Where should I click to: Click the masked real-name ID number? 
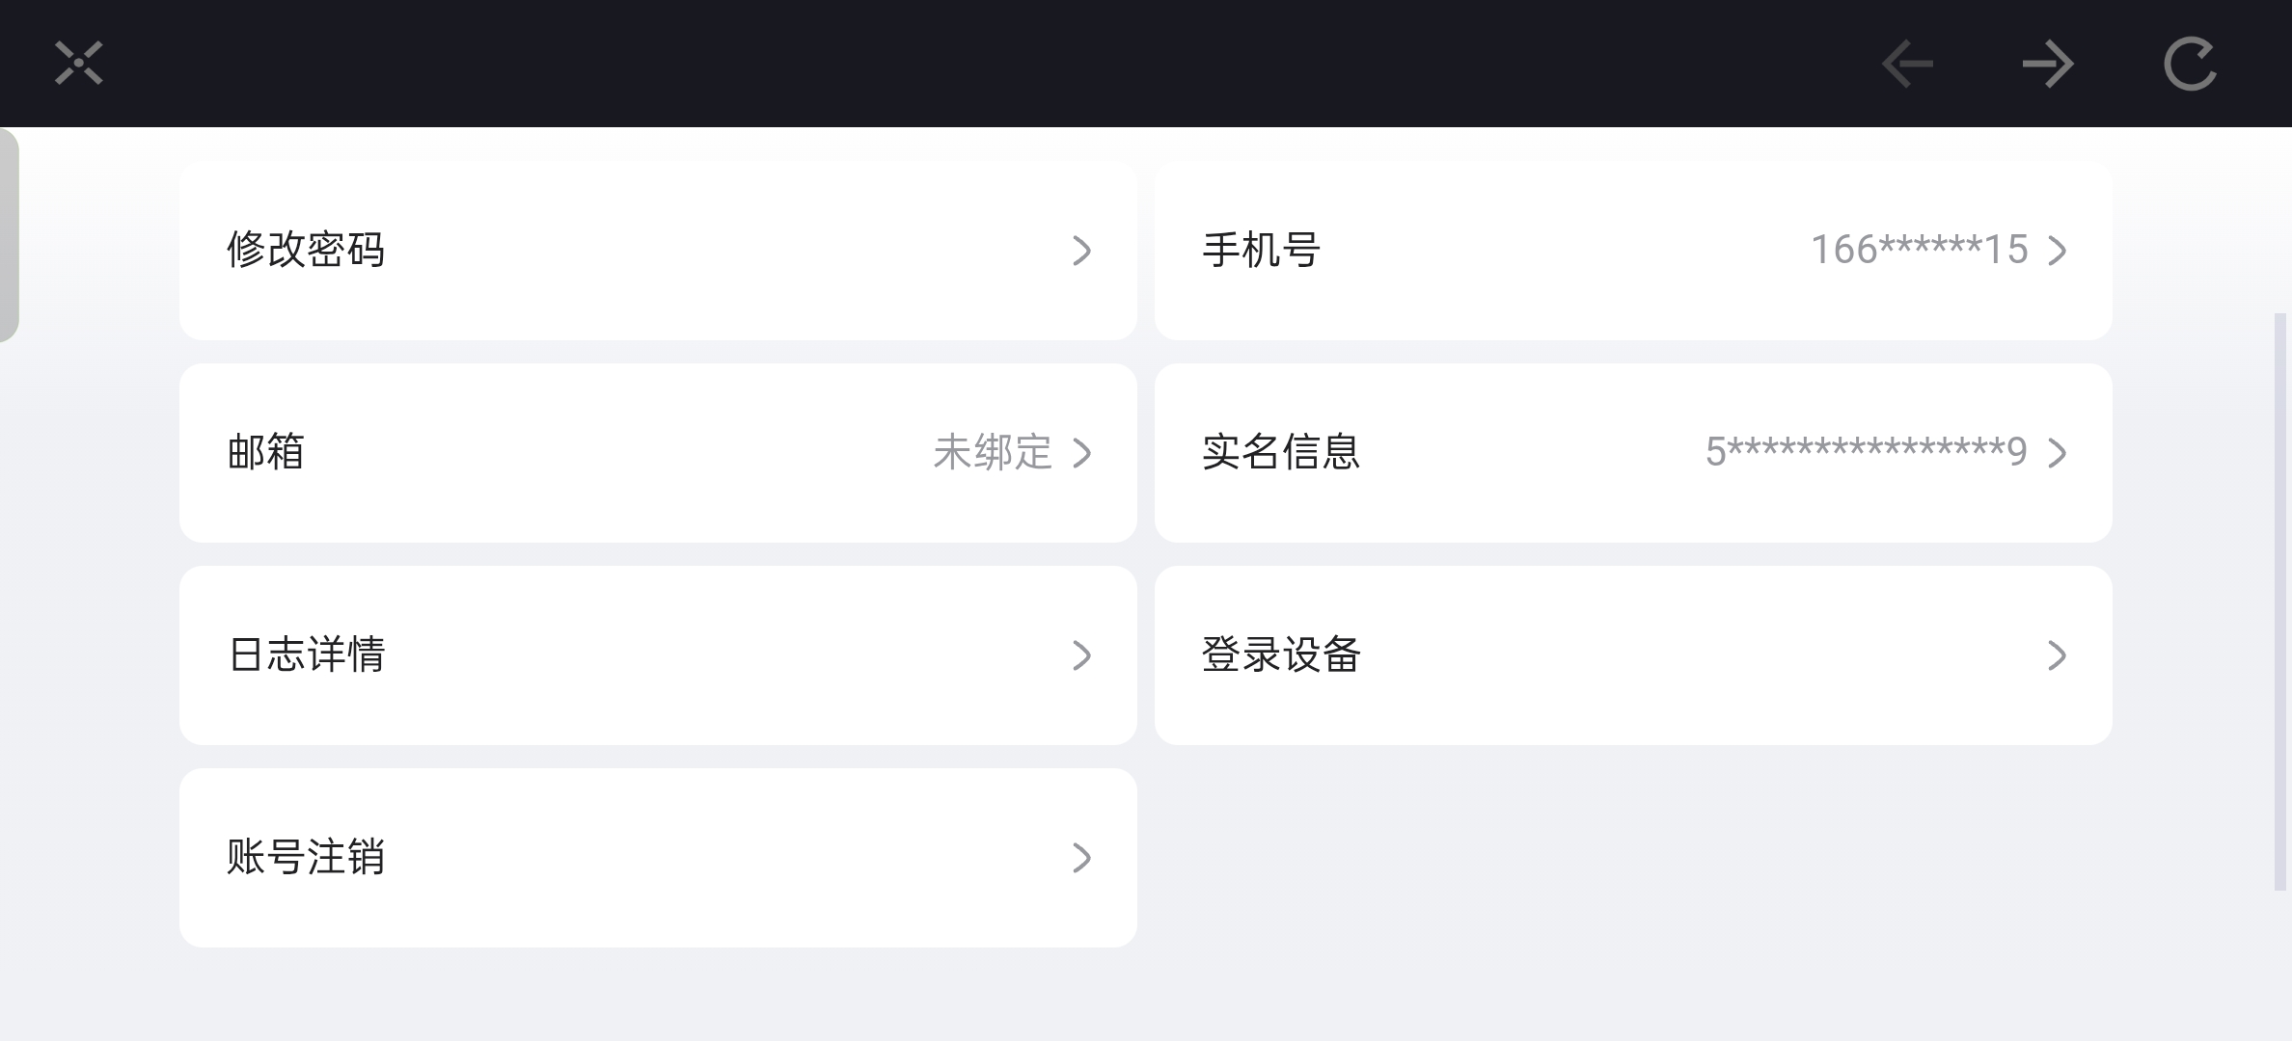tap(1866, 453)
